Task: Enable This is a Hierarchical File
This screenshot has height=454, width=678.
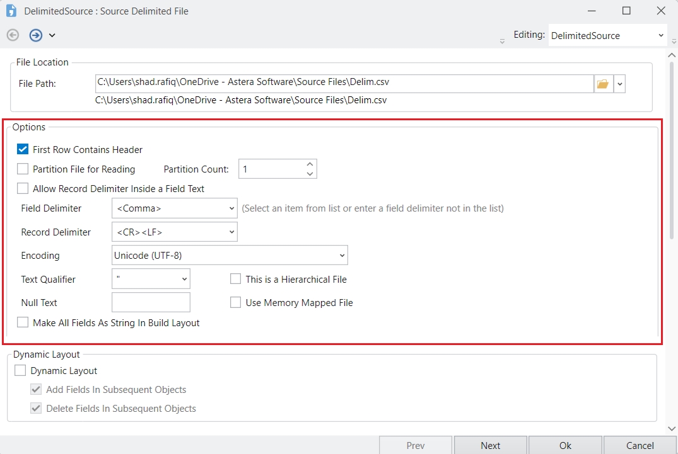Action: (x=236, y=279)
